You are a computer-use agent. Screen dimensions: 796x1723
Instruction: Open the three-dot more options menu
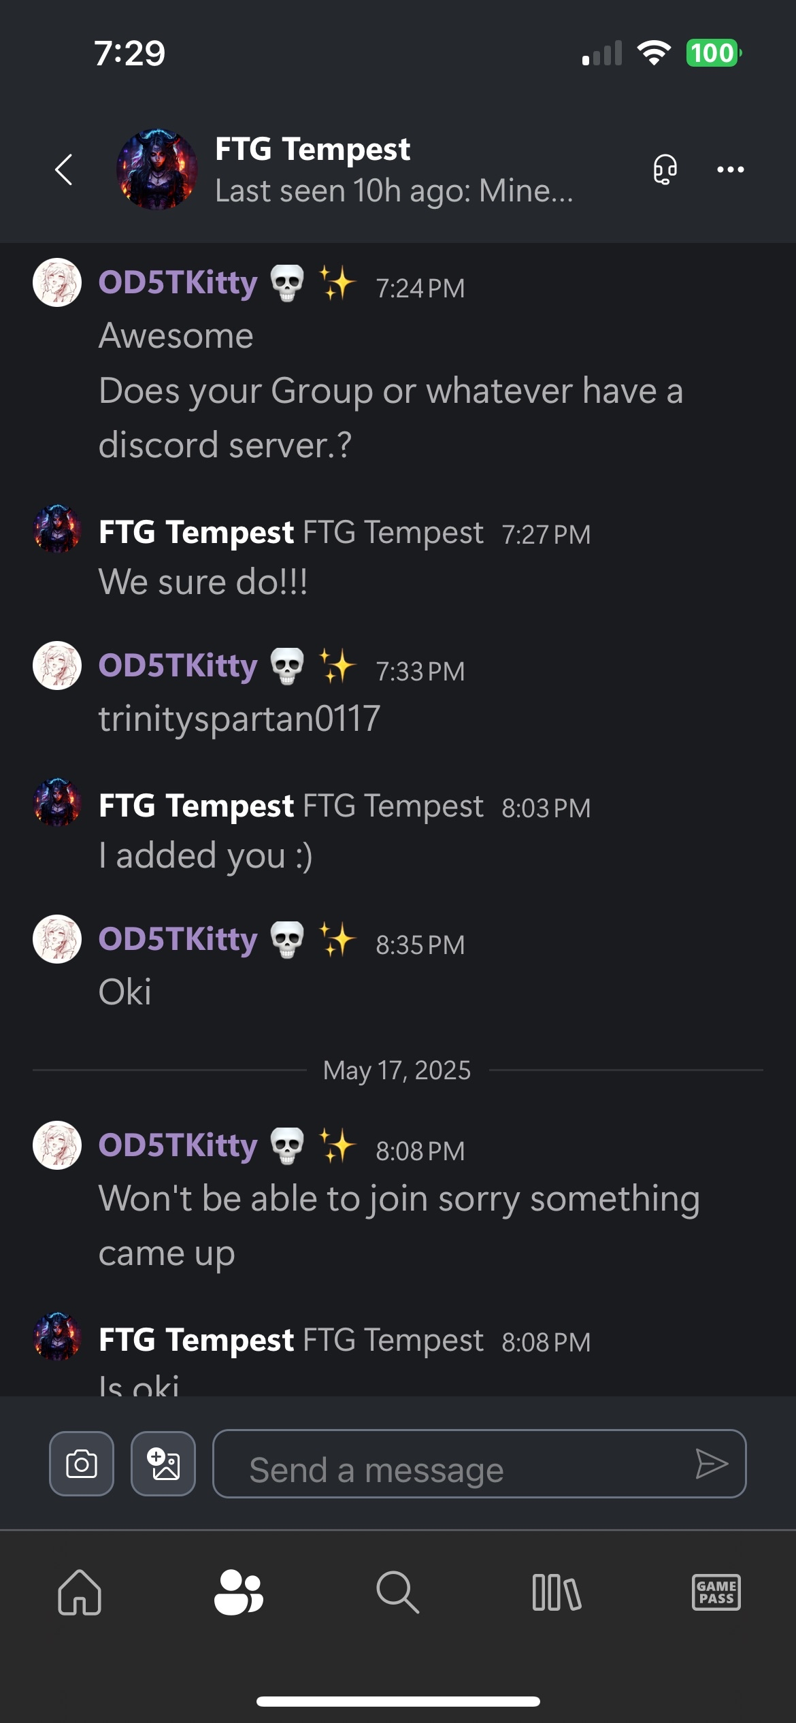coord(730,169)
